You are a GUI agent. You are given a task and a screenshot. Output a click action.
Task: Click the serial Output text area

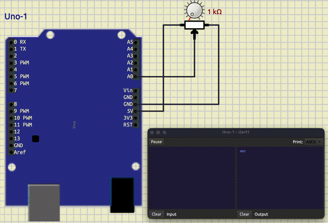[280, 178]
